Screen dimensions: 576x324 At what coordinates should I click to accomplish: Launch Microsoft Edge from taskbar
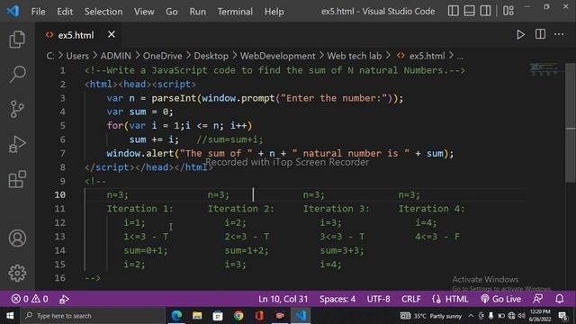pos(176,316)
